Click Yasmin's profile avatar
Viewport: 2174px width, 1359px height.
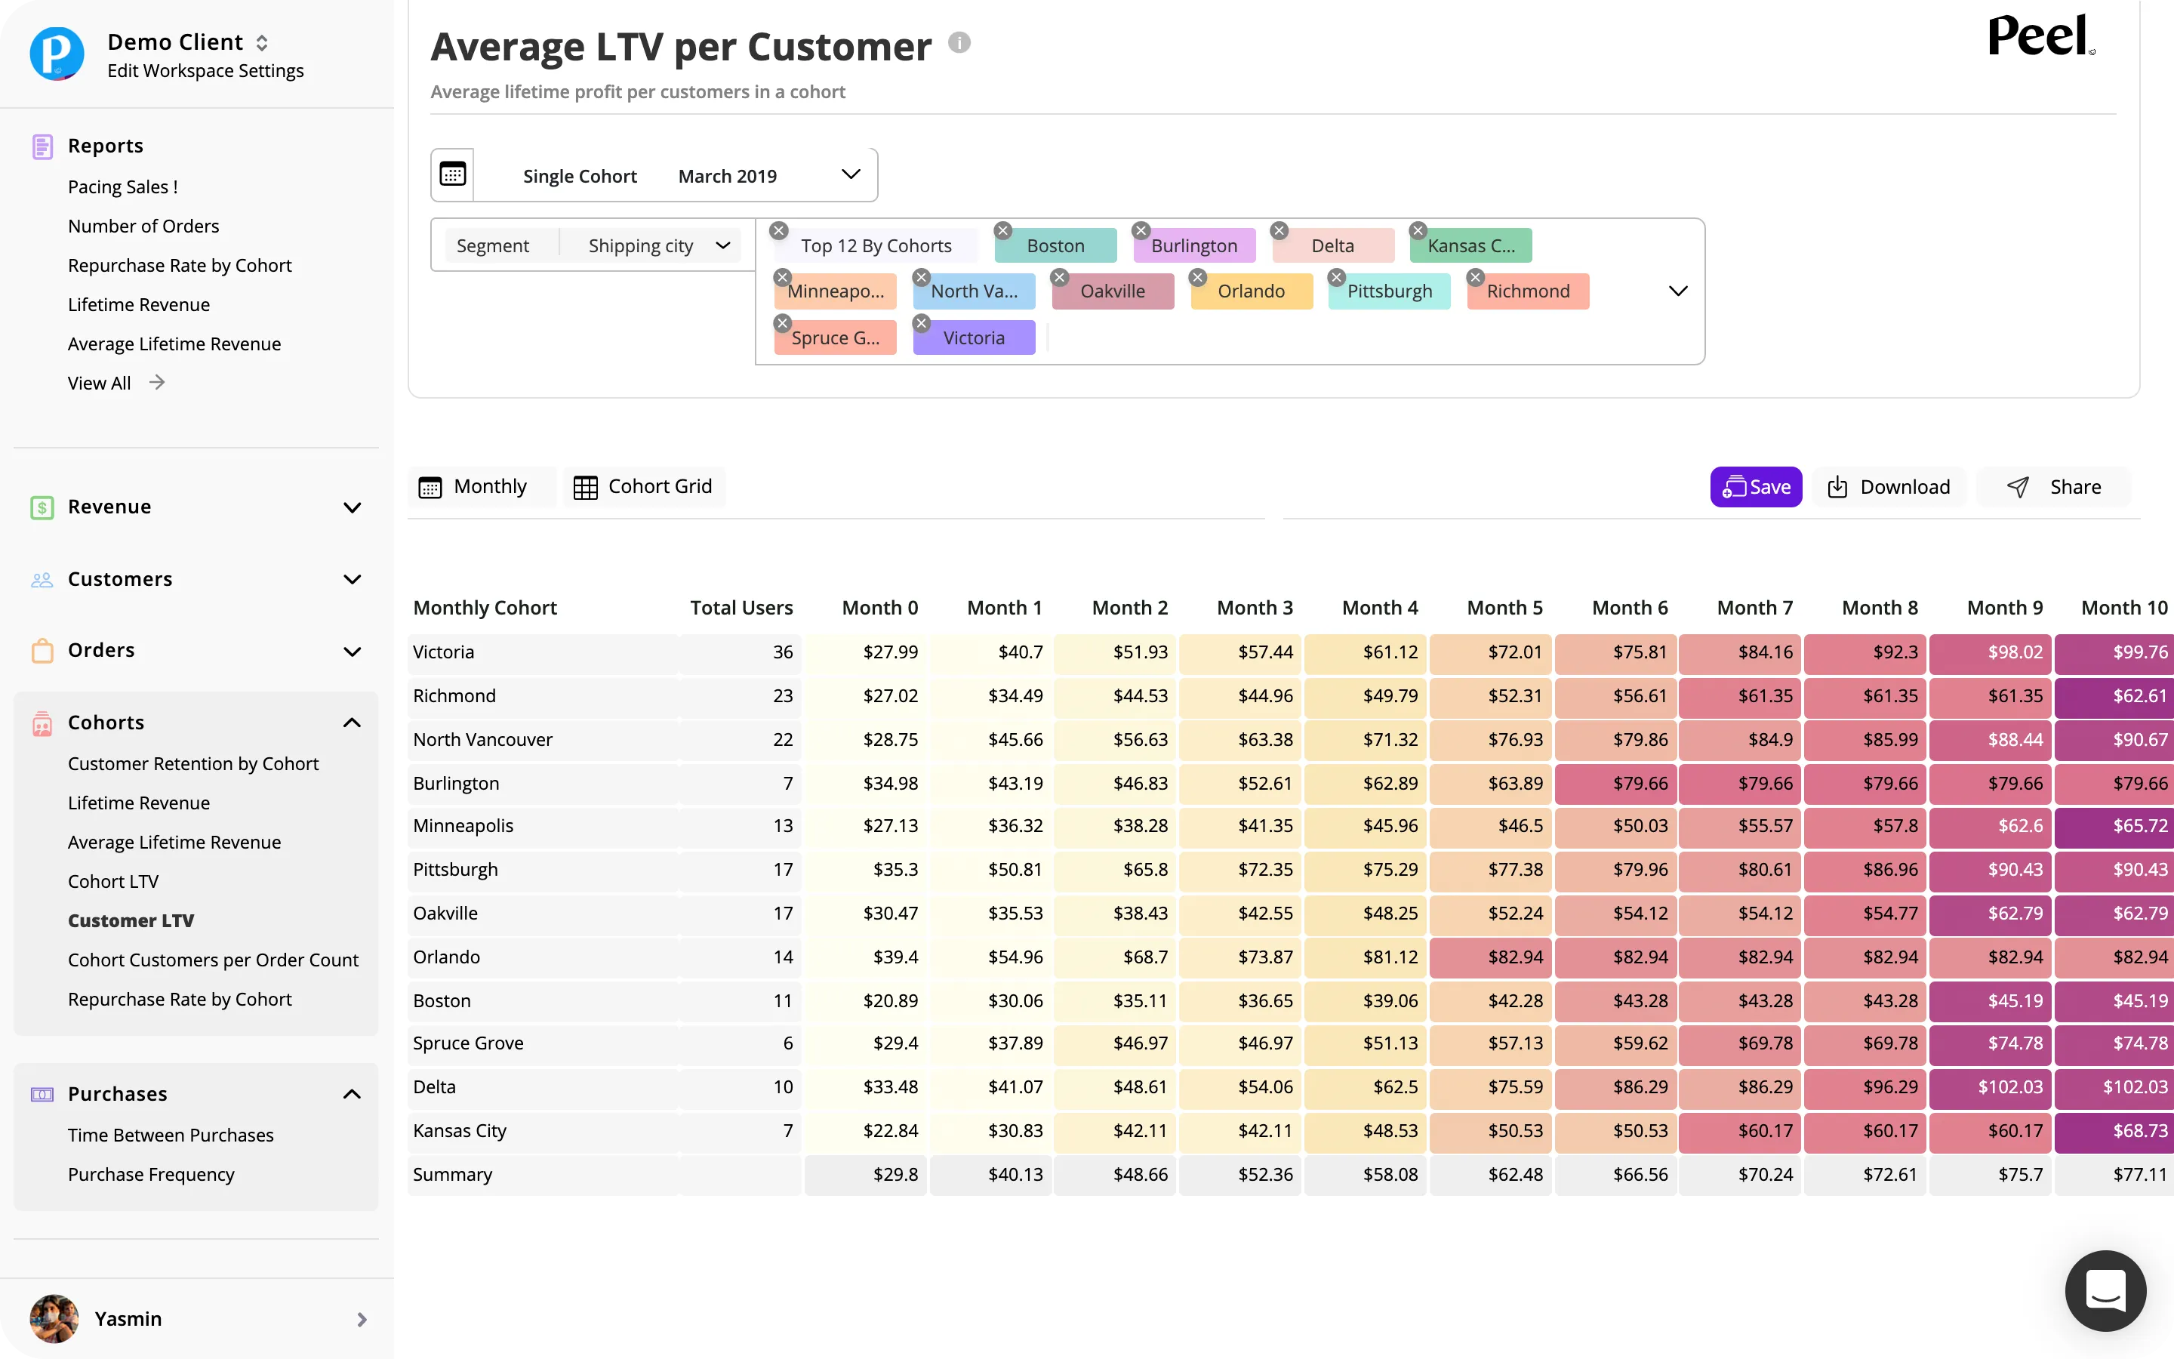54,1318
